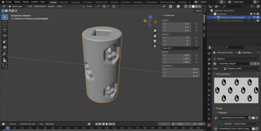Open the Fichier menu
The width and height of the screenshot is (261, 131).
point(9,2)
